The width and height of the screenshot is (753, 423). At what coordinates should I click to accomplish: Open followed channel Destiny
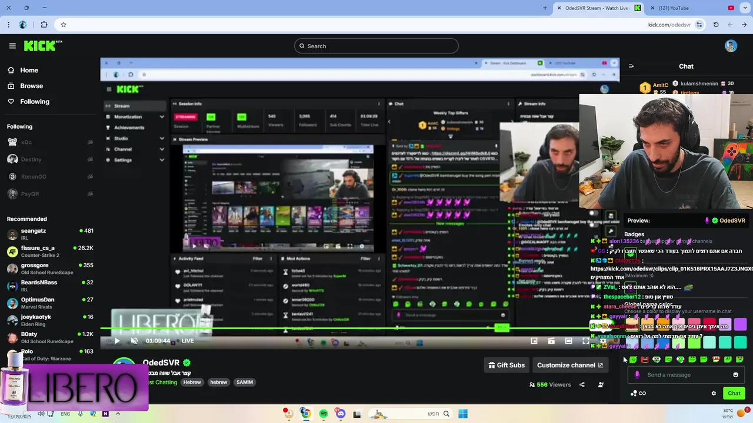point(50,159)
